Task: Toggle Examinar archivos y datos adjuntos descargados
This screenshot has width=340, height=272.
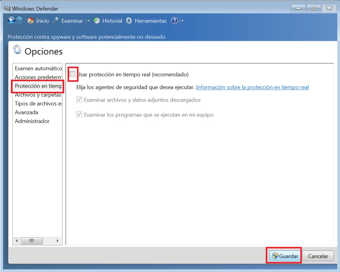Action: click(x=79, y=100)
